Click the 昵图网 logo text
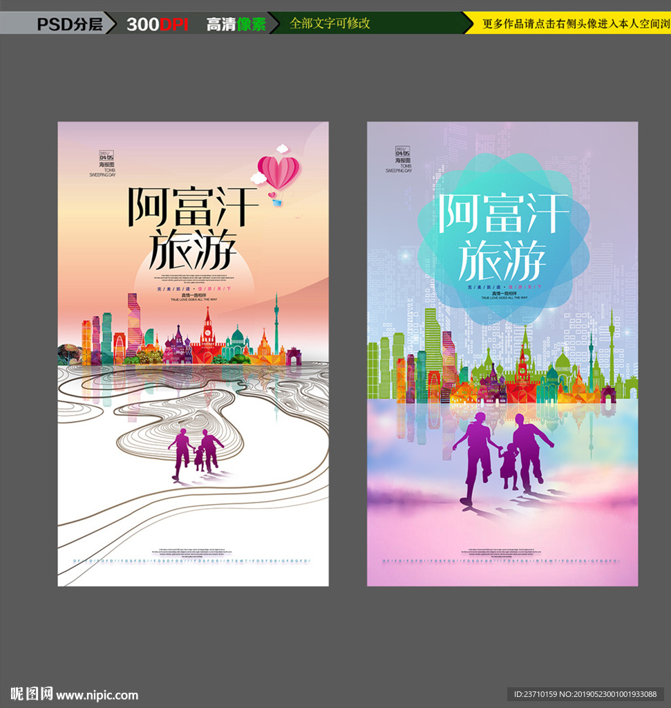 pyautogui.click(x=32, y=693)
